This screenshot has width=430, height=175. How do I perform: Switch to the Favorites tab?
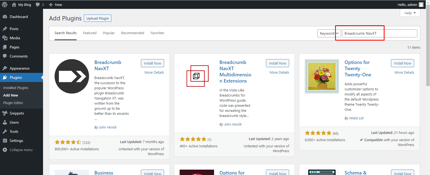157,33
